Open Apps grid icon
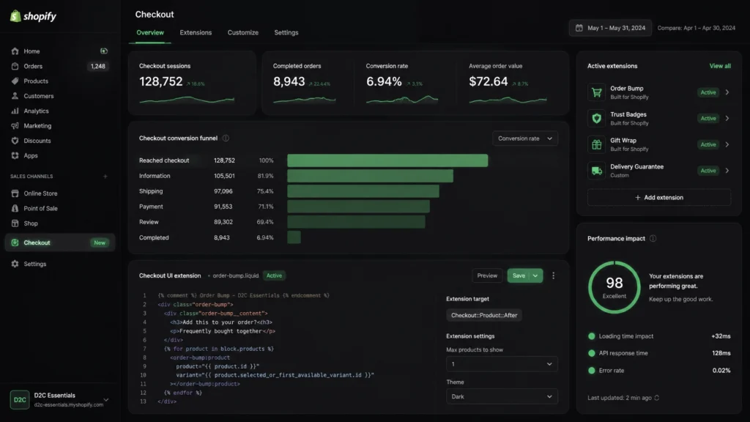 pos(15,155)
